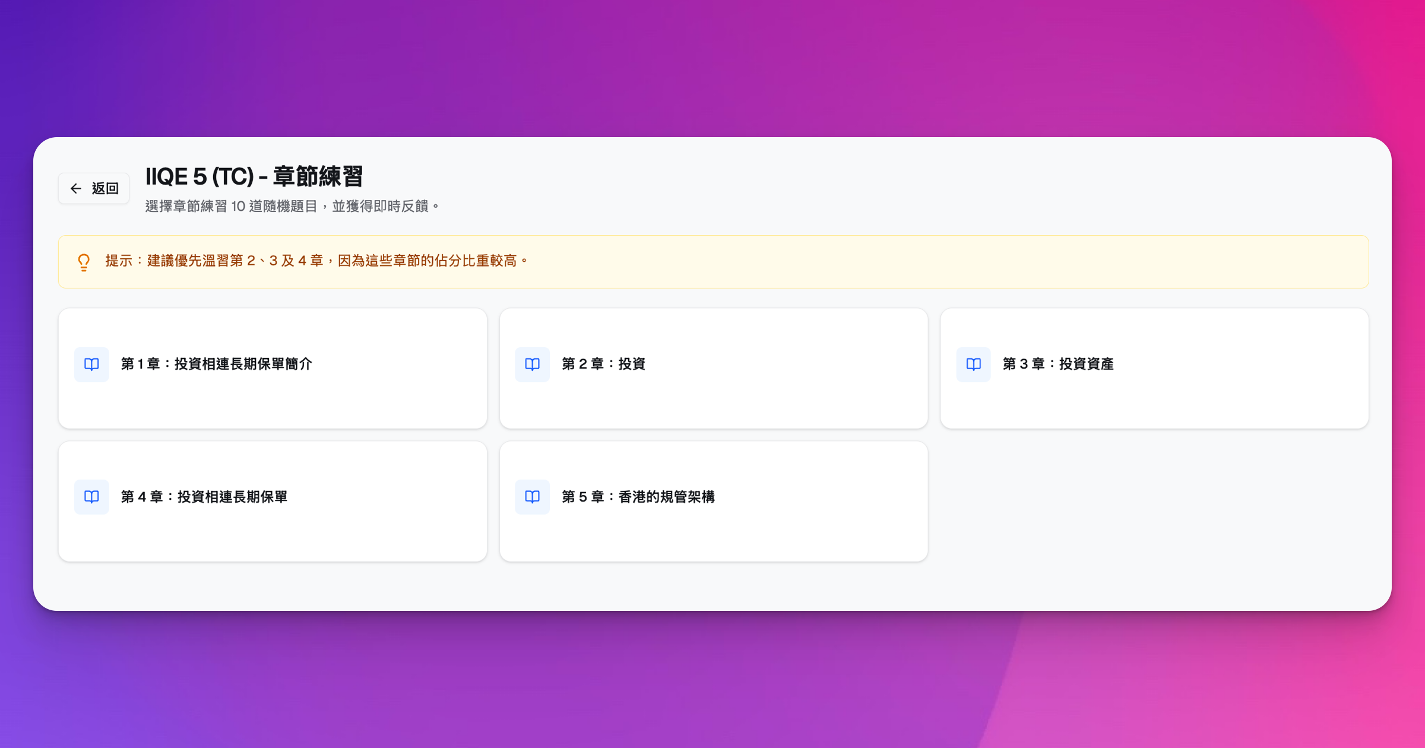The width and height of the screenshot is (1425, 748).
Task: Open 第 5 章：香港的規管架構
Action: 714,501
